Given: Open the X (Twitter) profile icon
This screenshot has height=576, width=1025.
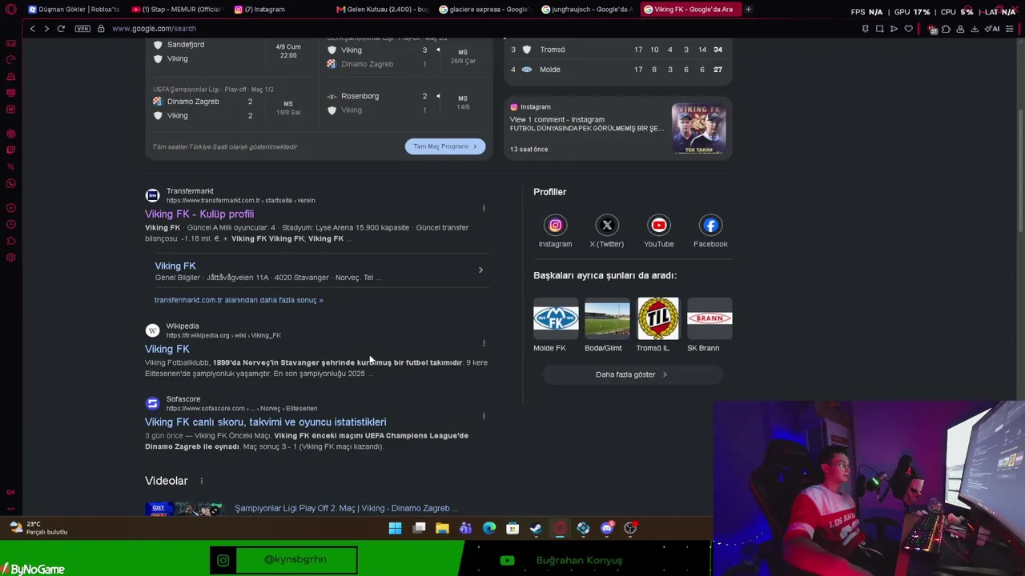Looking at the screenshot, I should 607,226.
